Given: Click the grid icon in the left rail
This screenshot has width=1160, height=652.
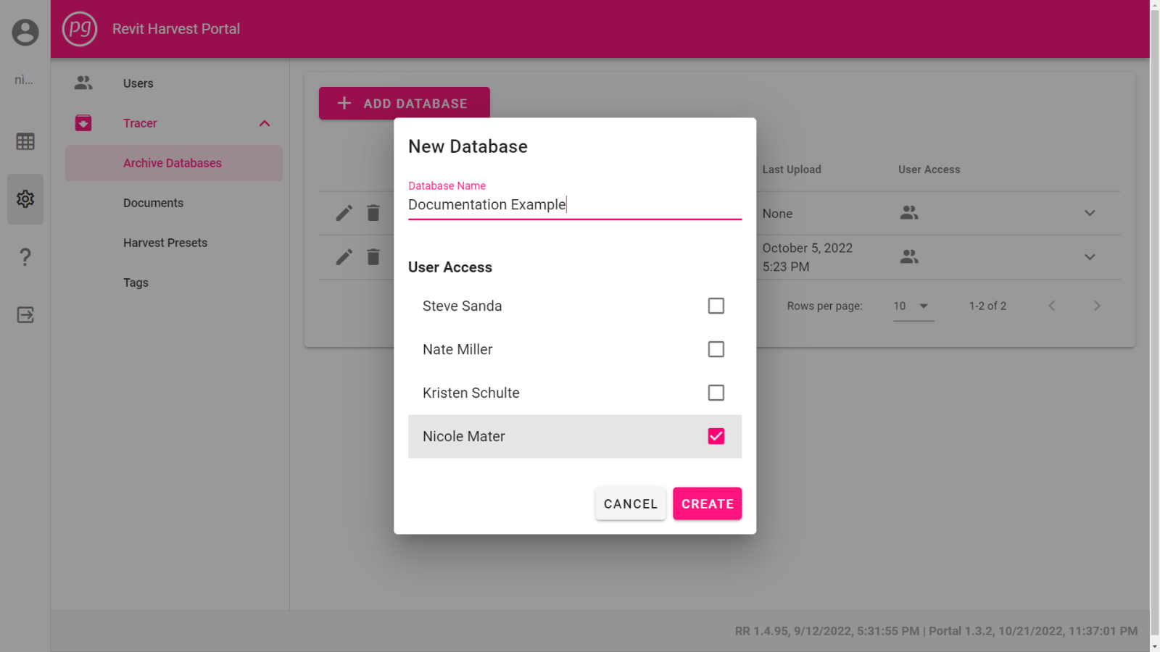Looking at the screenshot, I should (25, 141).
